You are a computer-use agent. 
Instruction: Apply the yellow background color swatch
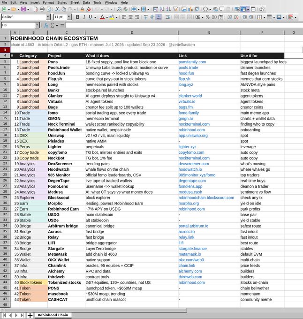coord(112,17)
